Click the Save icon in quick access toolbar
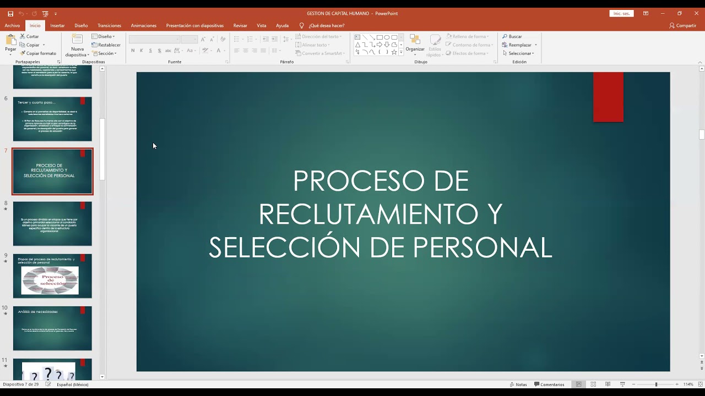Viewport: 705px width, 396px height. coord(10,14)
